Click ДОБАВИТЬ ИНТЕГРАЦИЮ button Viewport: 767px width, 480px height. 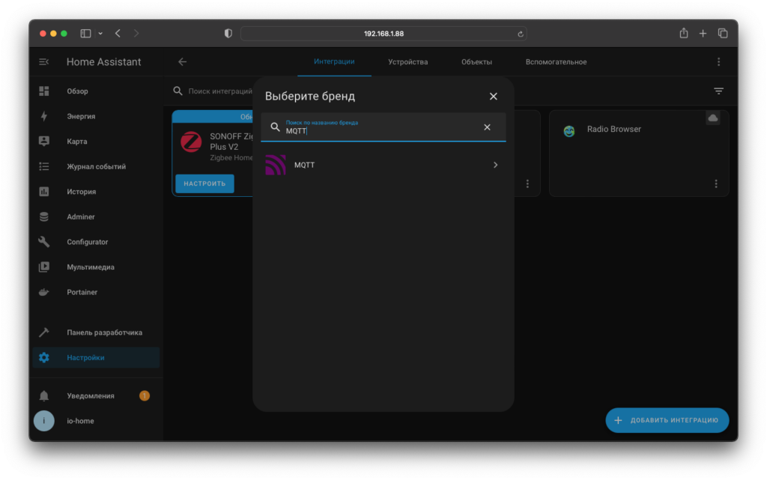[667, 420]
